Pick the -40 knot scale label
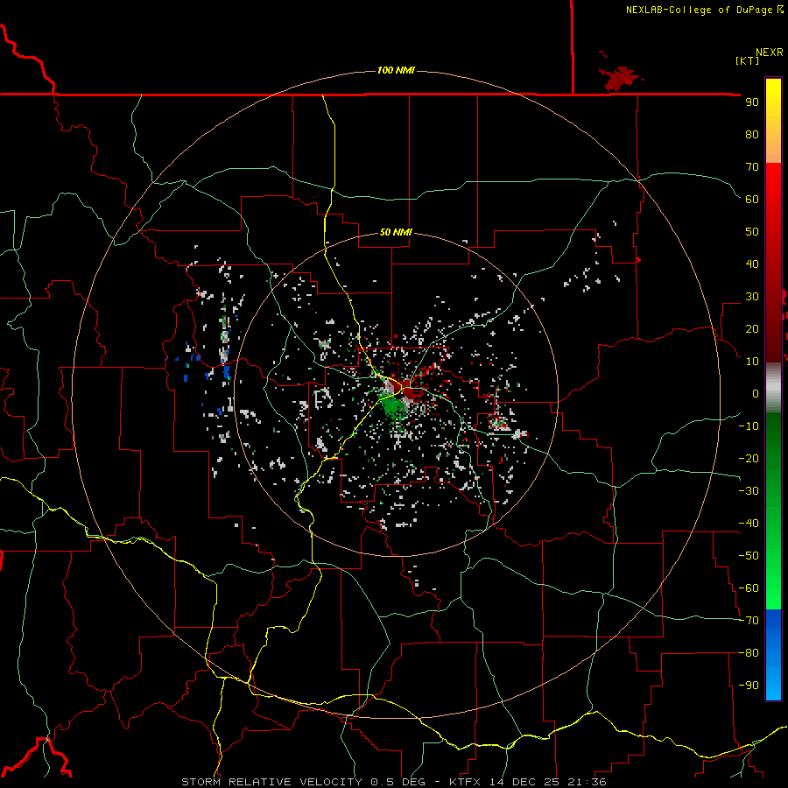The image size is (788, 788). tap(749, 524)
